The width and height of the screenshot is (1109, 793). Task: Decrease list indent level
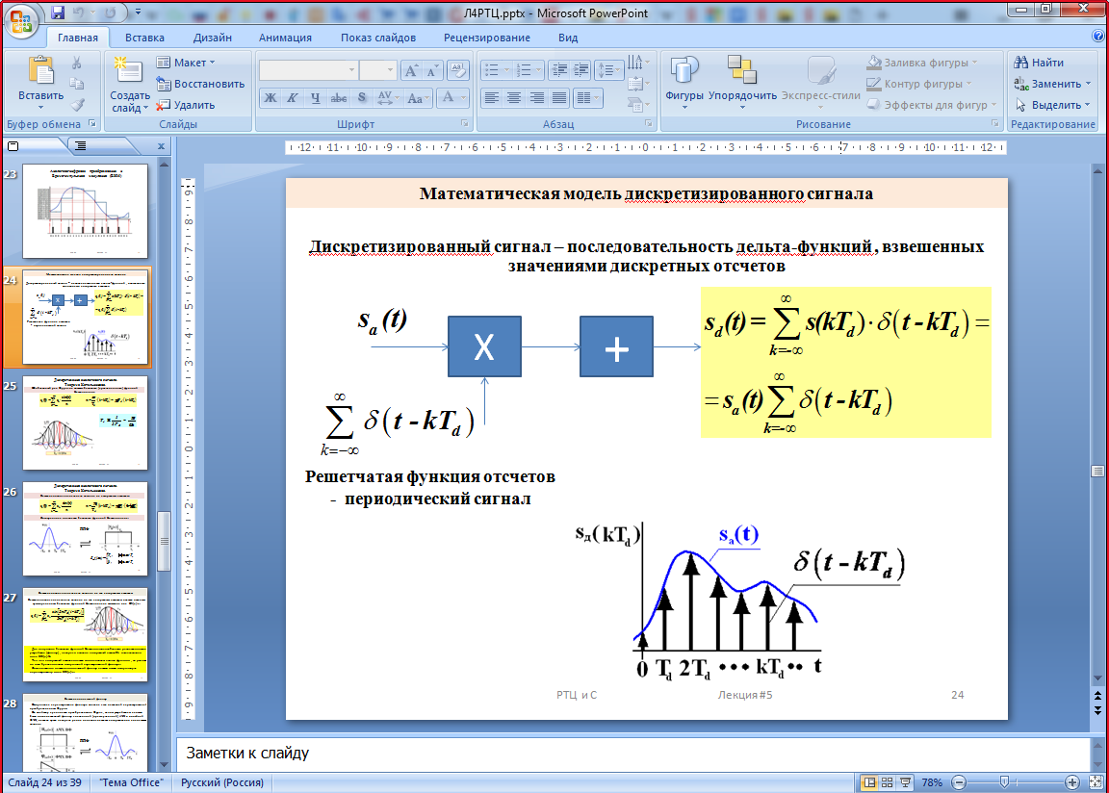coord(558,70)
